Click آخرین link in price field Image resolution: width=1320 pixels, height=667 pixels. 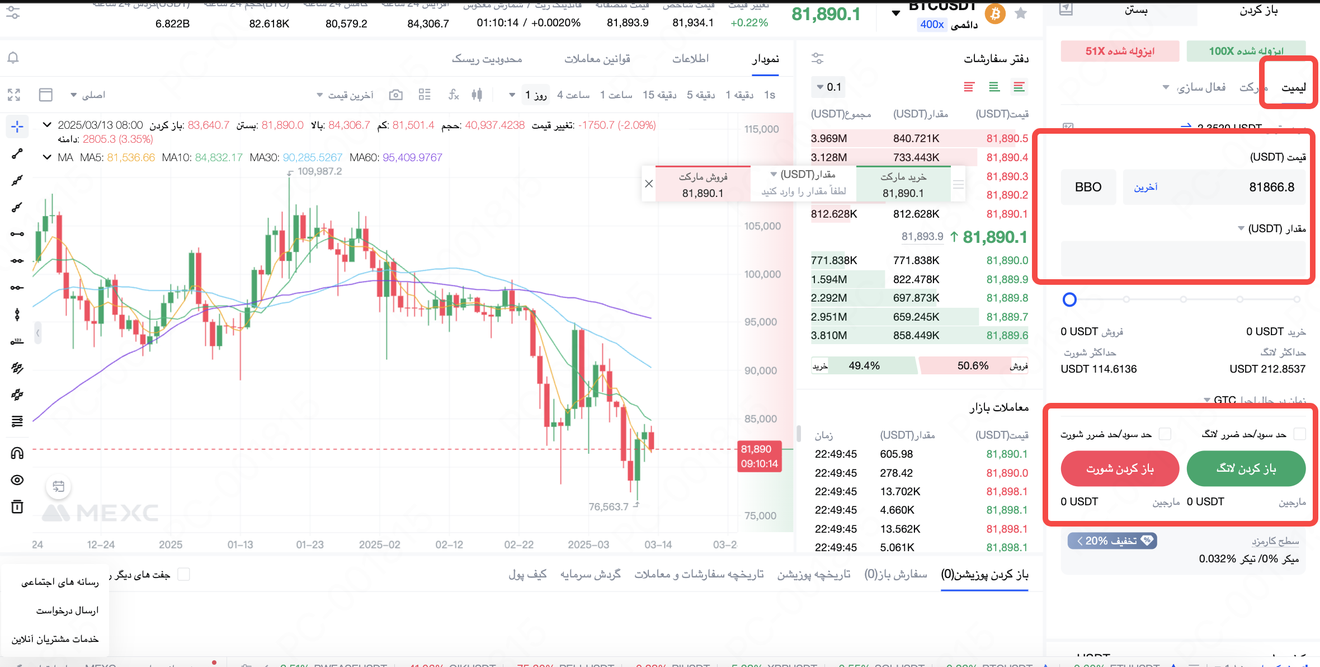tap(1145, 187)
